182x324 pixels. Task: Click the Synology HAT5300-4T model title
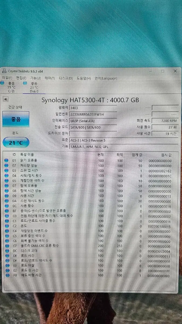pyautogui.click(x=90, y=100)
